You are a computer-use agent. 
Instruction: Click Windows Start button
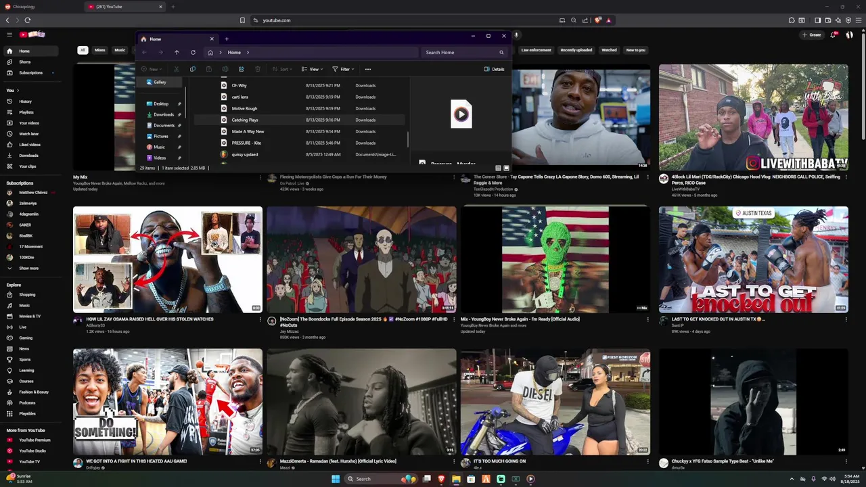click(336, 479)
